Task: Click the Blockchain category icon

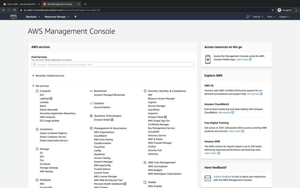Action: pos(91,91)
